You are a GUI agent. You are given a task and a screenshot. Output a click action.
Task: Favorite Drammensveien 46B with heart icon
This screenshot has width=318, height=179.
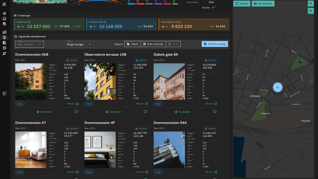76,112
